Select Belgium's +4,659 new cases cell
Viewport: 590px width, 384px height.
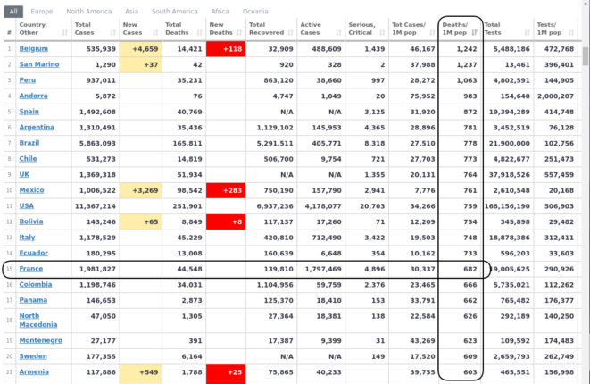pyautogui.click(x=141, y=49)
